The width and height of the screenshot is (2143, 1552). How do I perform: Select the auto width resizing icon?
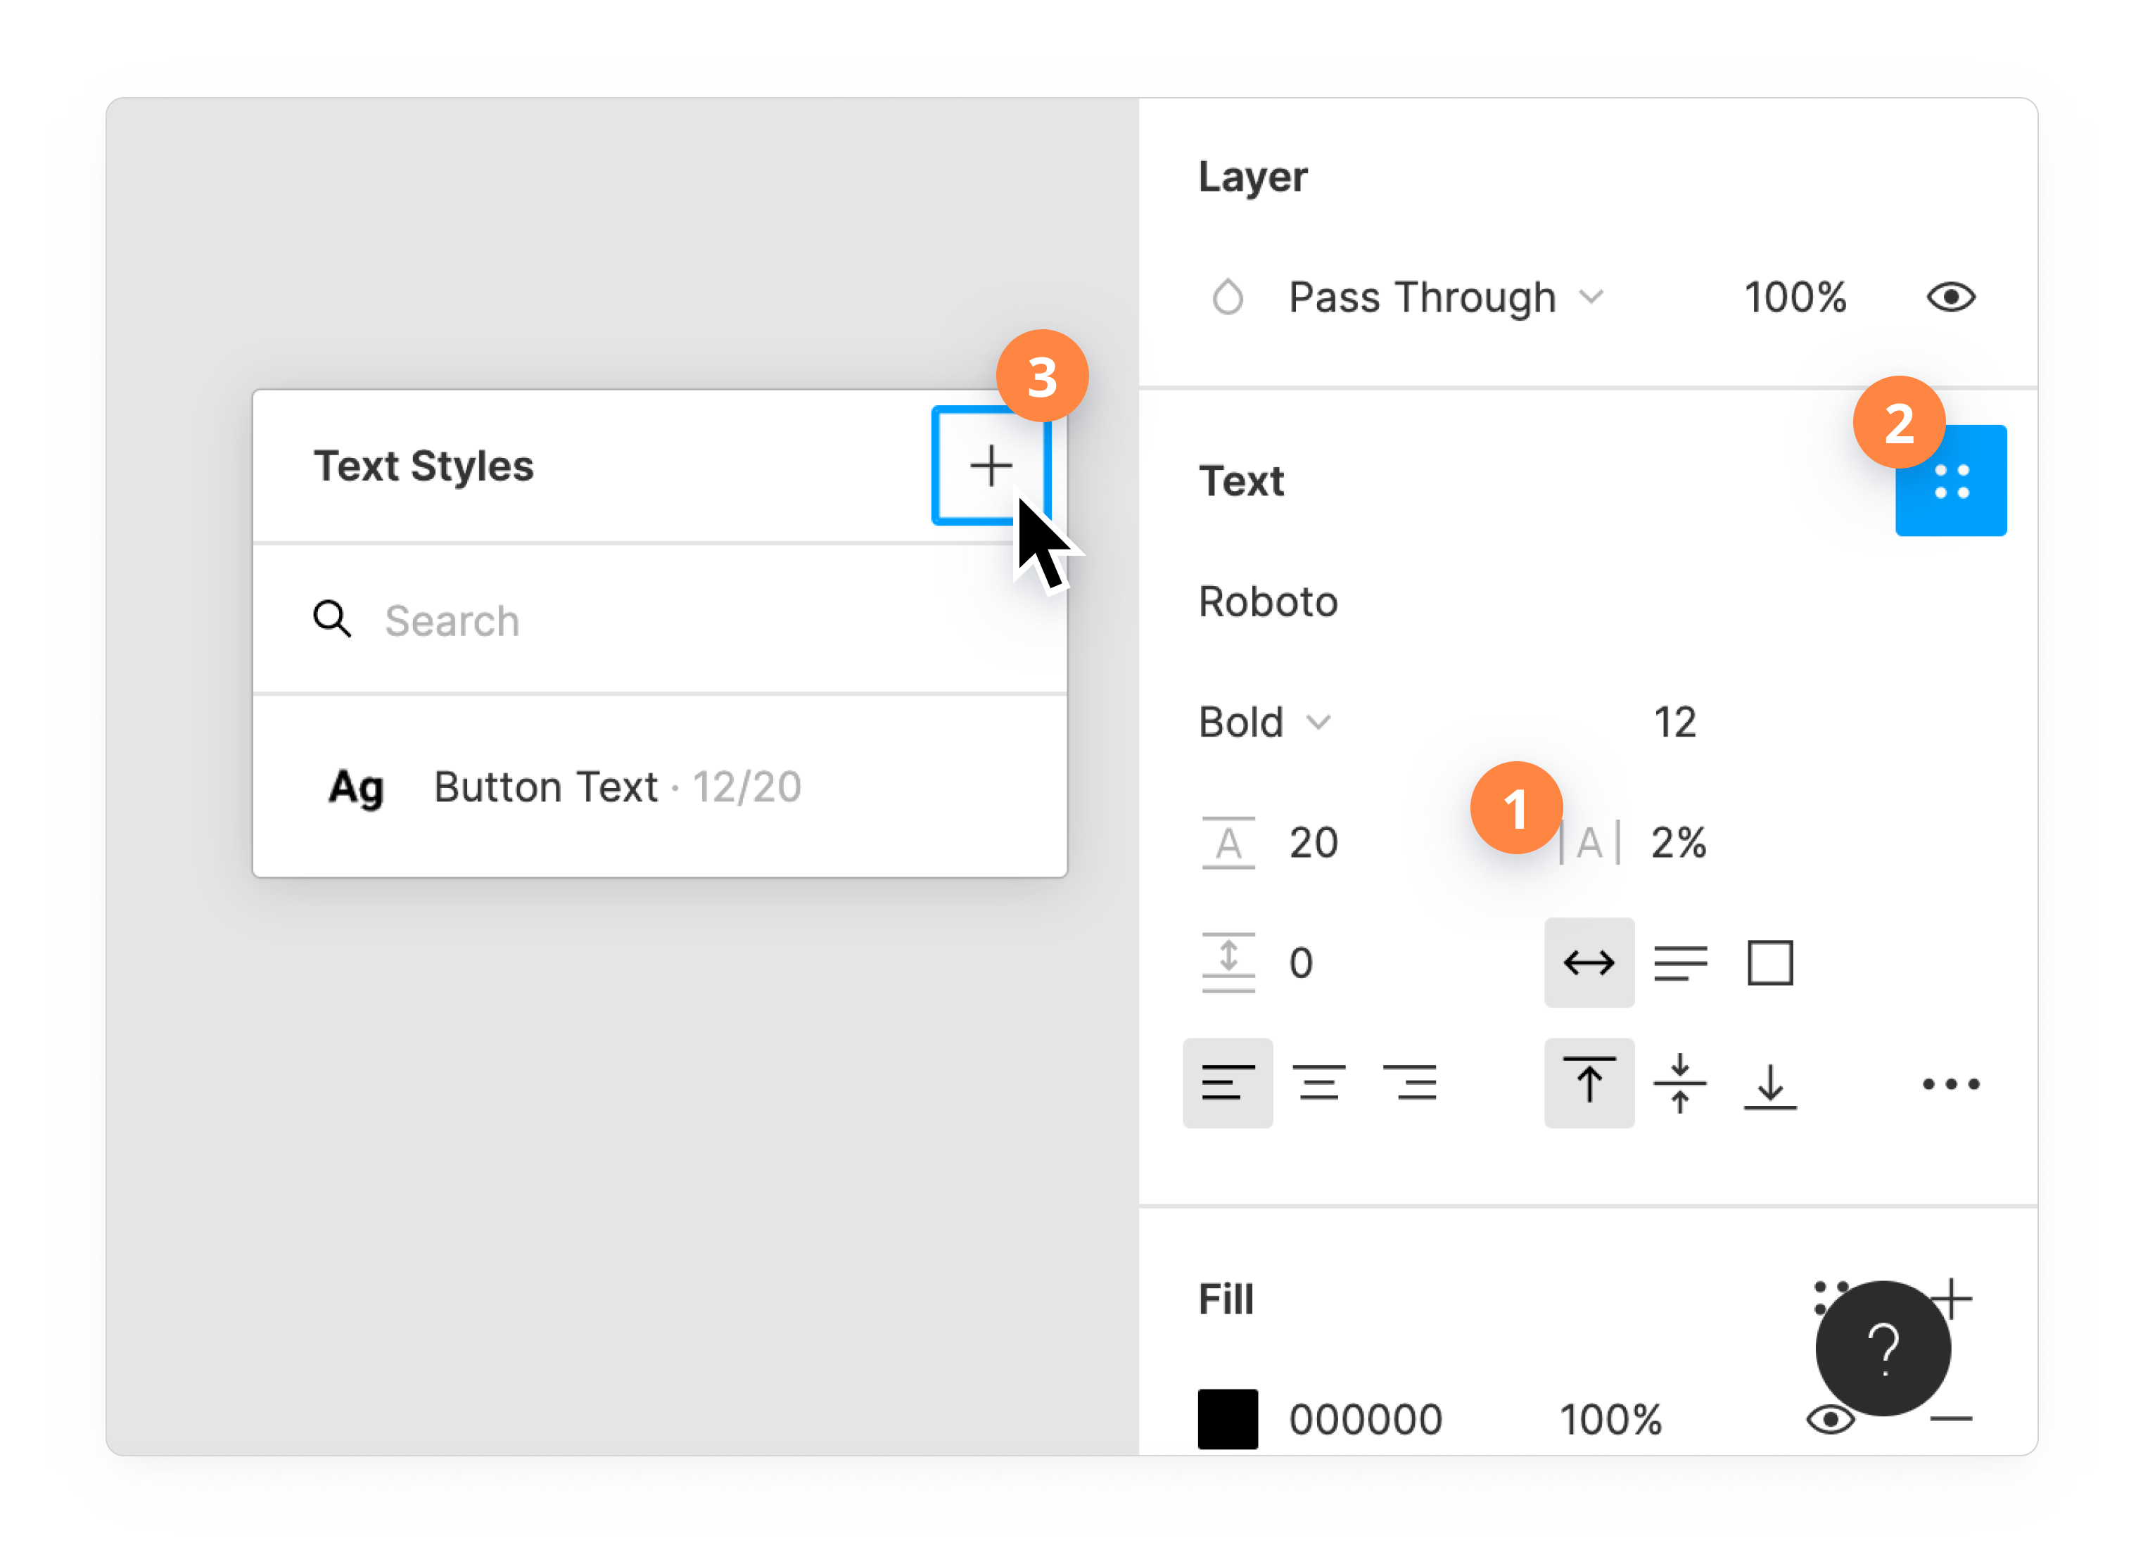click(1589, 962)
